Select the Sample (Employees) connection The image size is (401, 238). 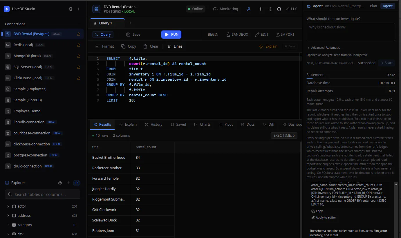(x=43, y=89)
